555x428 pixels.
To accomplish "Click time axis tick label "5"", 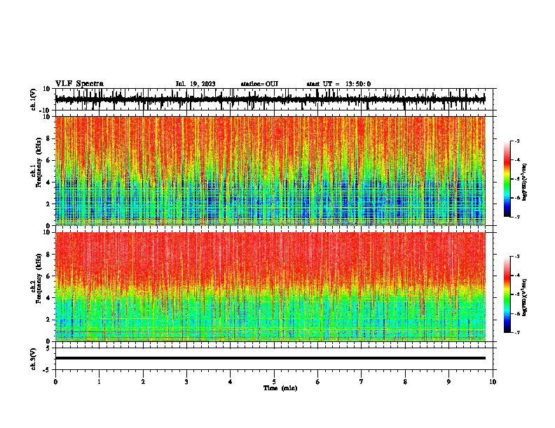I will coord(274,382).
